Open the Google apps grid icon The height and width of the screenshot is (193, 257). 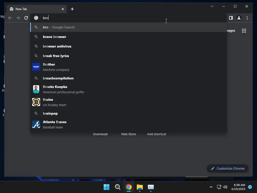tap(244, 31)
